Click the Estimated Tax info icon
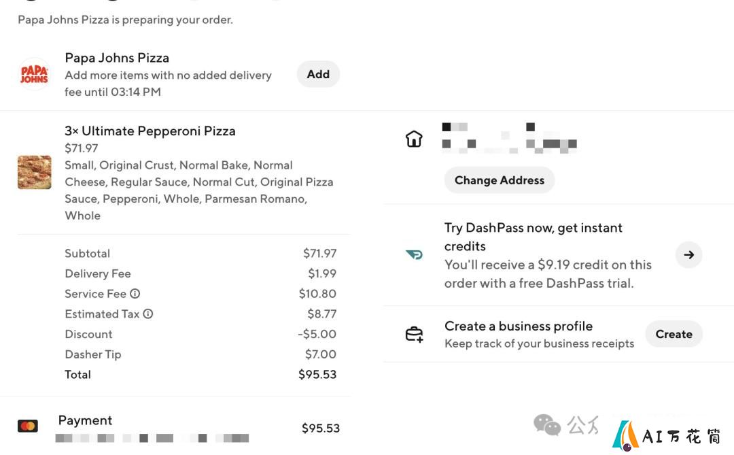Viewport: 734px width, 455px height. point(148,314)
